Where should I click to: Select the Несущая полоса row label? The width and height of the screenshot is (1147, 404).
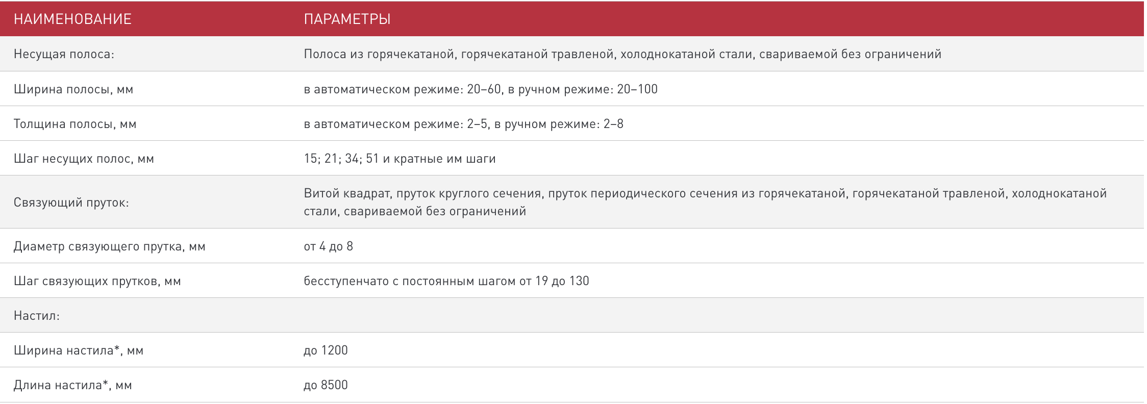(x=64, y=54)
